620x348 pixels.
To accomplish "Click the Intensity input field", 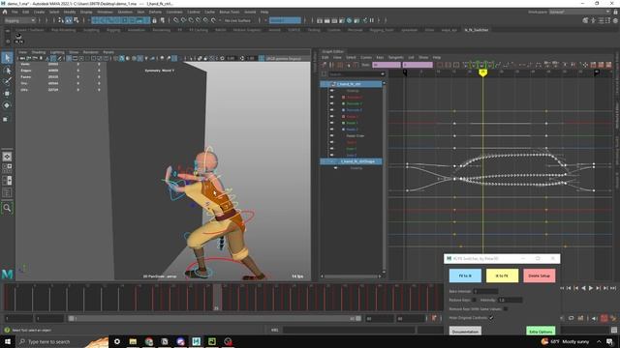I will (x=511, y=301).
